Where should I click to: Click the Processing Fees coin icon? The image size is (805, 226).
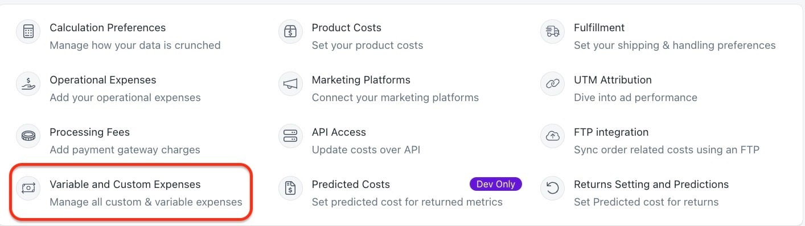[28, 136]
